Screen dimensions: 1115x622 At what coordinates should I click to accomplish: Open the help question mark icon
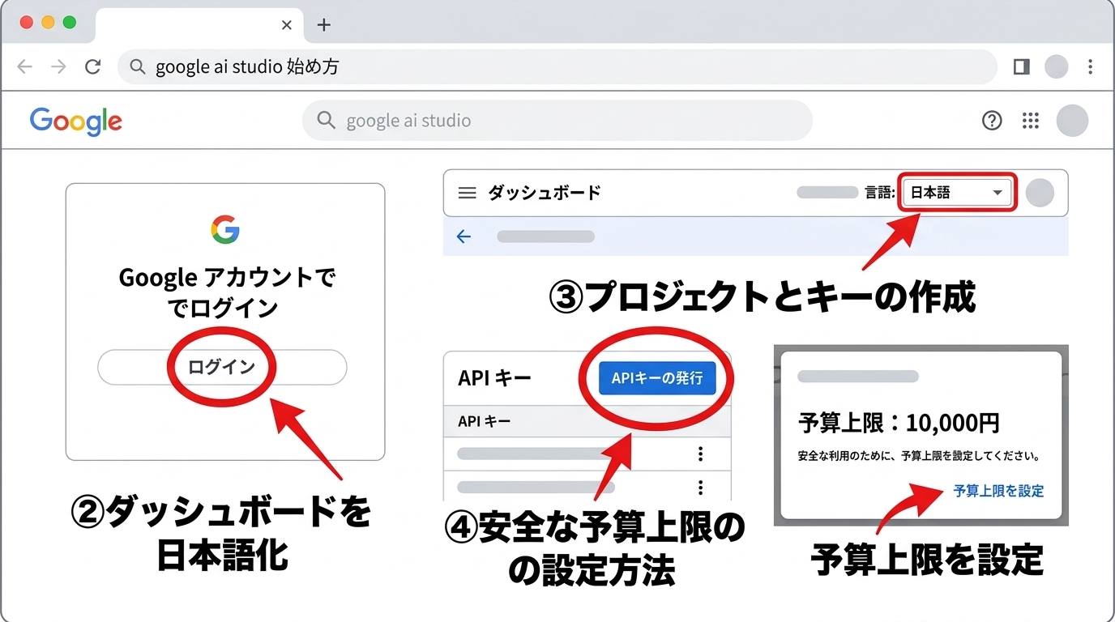[991, 120]
